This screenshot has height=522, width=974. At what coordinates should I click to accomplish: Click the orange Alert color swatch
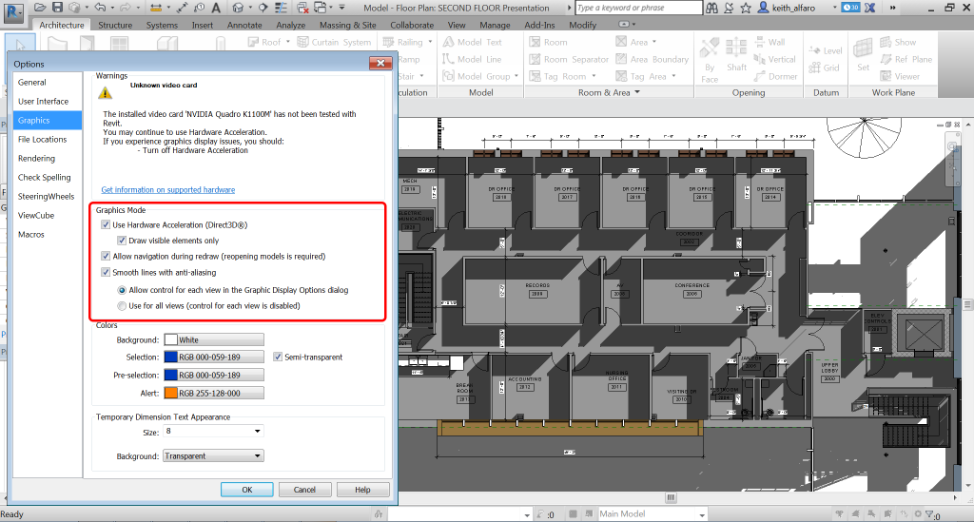point(171,393)
